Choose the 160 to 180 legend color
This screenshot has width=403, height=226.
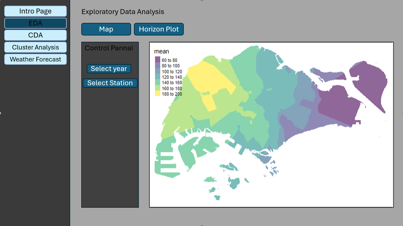[x=157, y=88]
